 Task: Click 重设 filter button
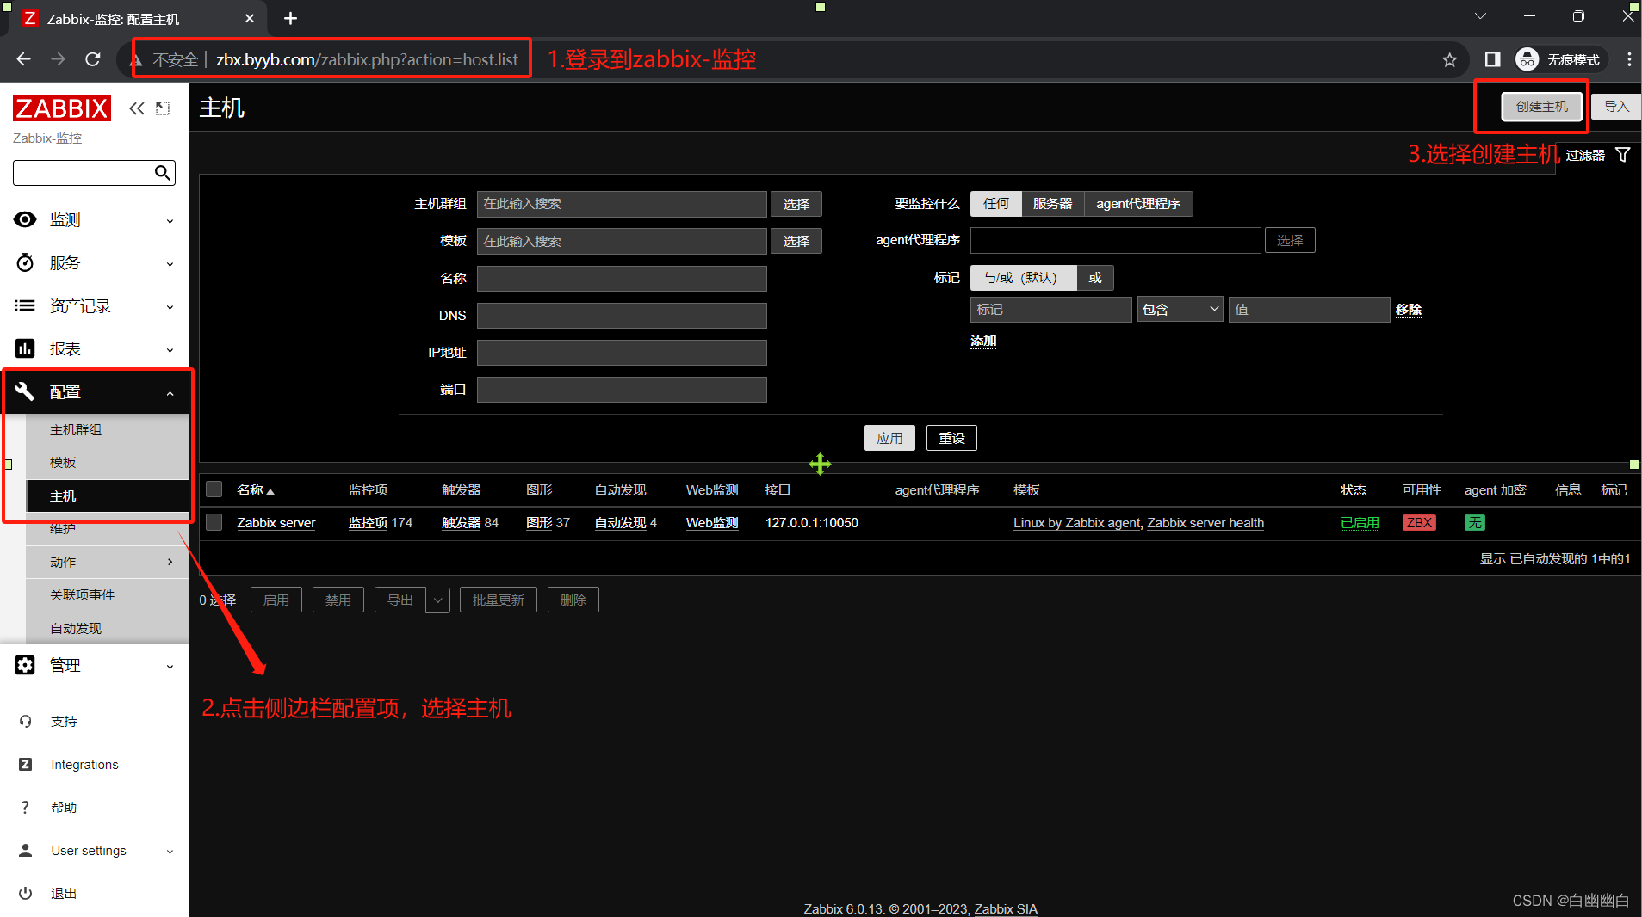point(951,438)
